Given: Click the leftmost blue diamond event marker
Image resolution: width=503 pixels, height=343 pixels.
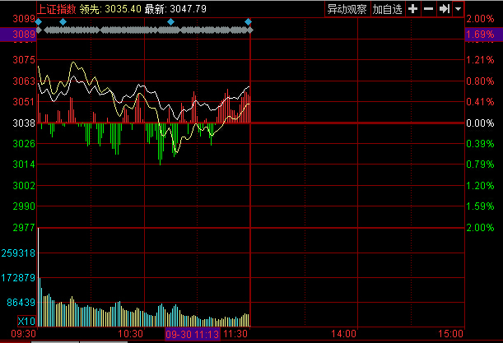Looking at the screenshot, I should (38, 21).
